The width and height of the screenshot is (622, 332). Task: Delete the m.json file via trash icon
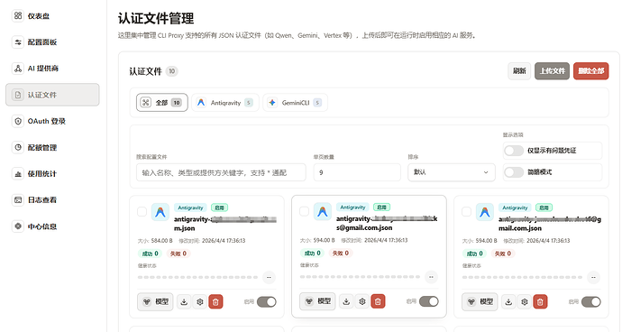(x=215, y=302)
